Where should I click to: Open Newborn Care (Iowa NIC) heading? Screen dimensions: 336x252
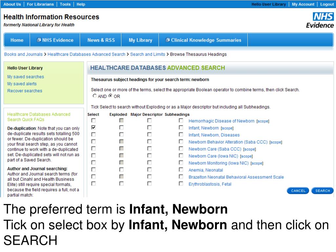(213, 156)
